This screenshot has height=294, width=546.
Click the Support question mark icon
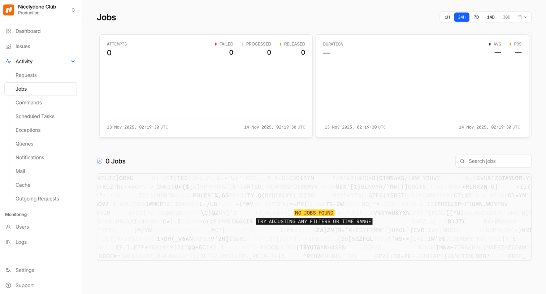click(x=8, y=285)
